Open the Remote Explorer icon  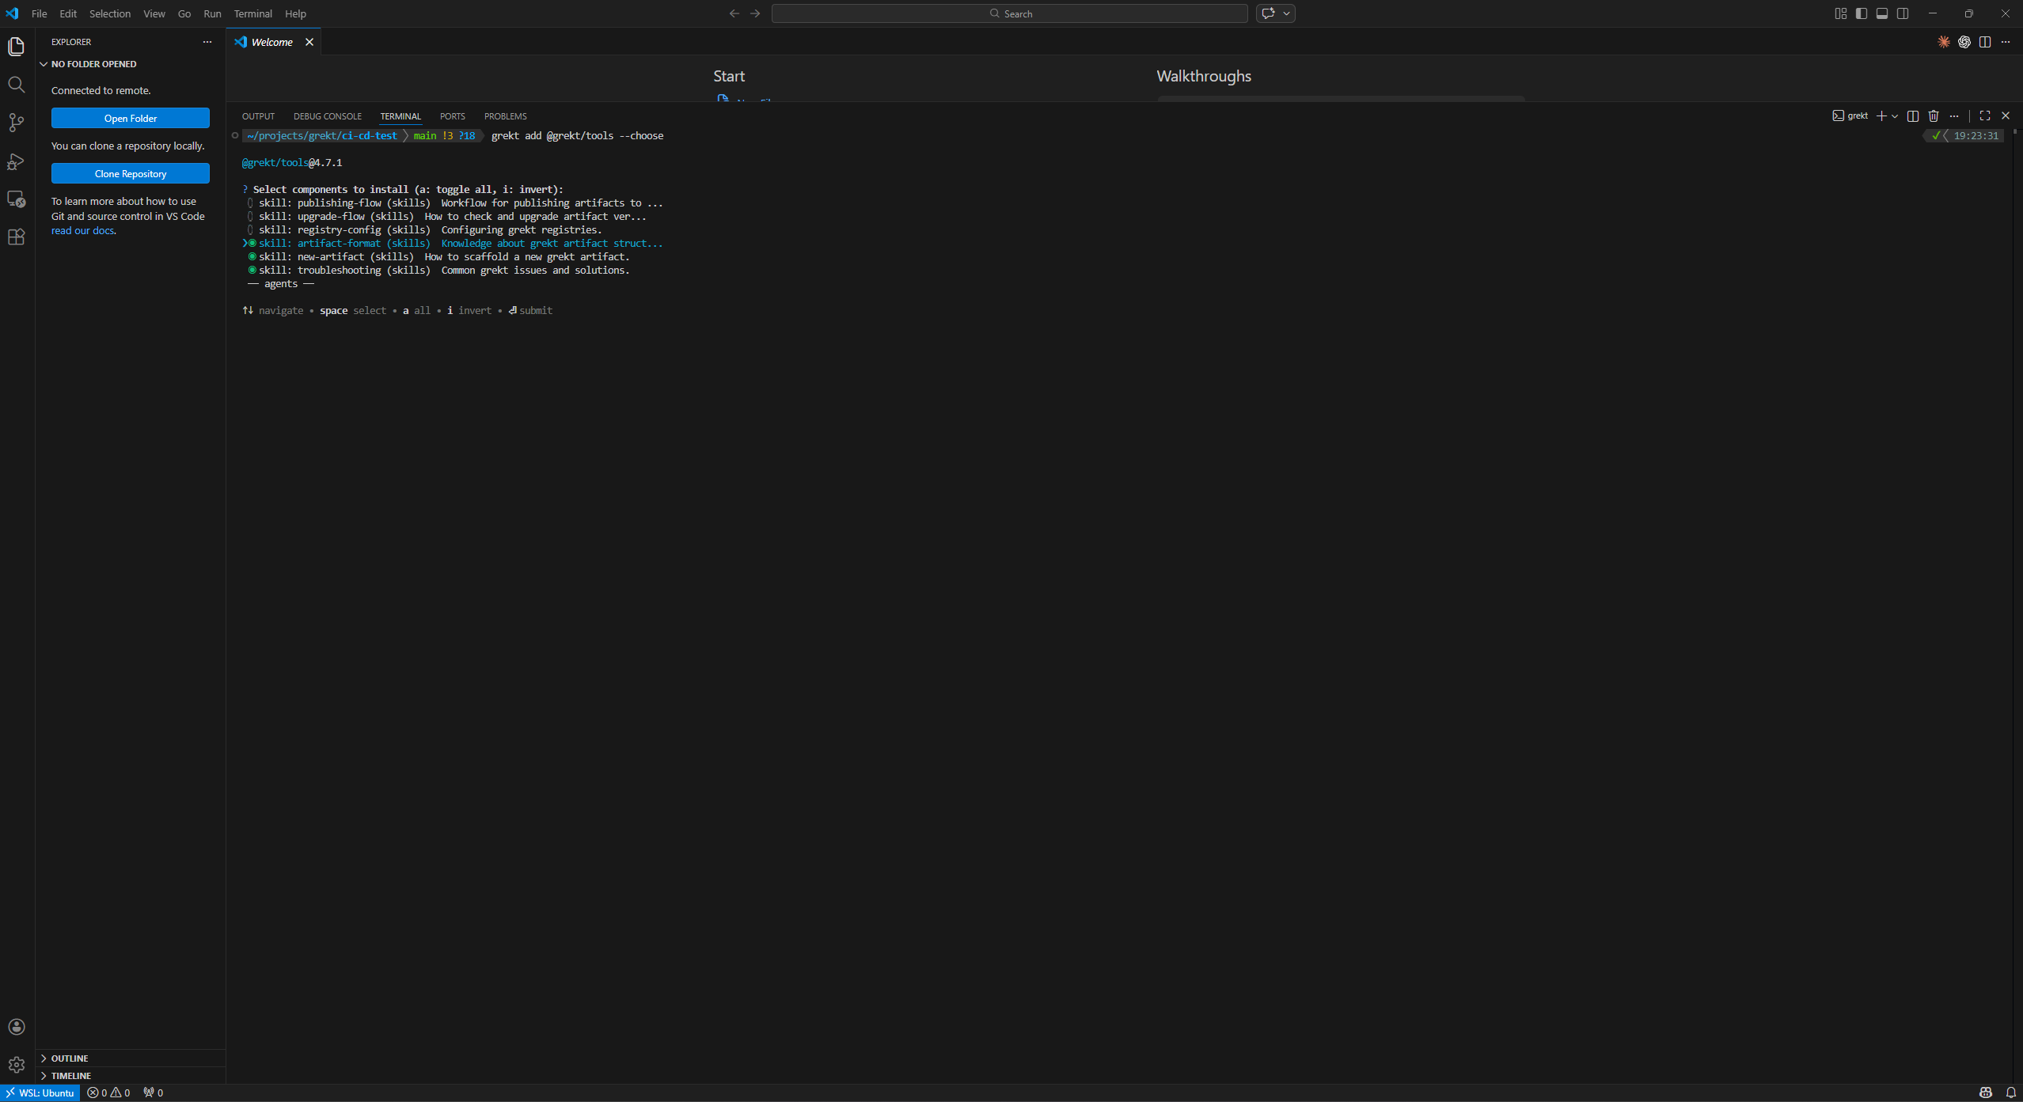click(16, 199)
